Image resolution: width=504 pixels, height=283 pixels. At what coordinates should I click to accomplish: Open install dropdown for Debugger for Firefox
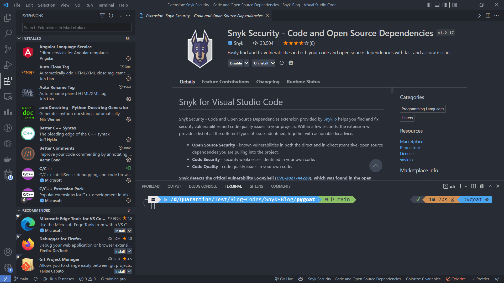[129, 251]
